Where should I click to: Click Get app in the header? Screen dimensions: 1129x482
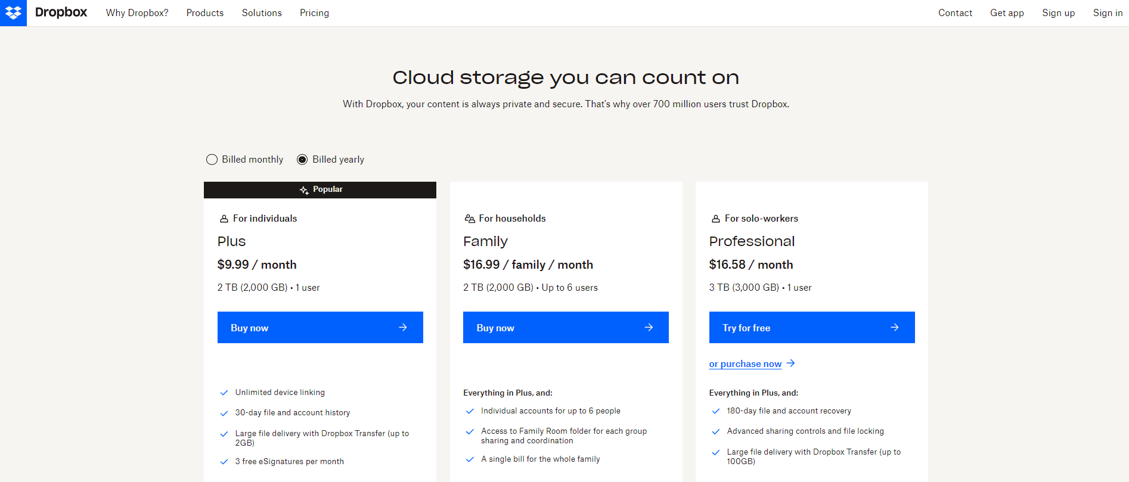click(1007, 13)
